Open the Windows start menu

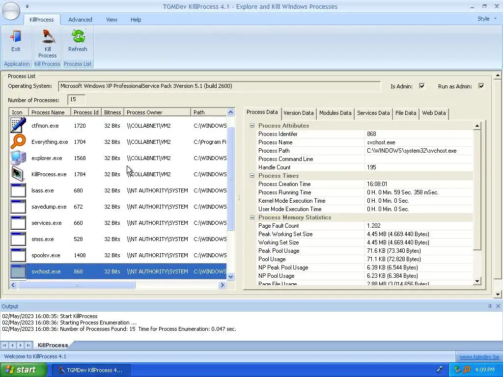(x=24, y=370)
